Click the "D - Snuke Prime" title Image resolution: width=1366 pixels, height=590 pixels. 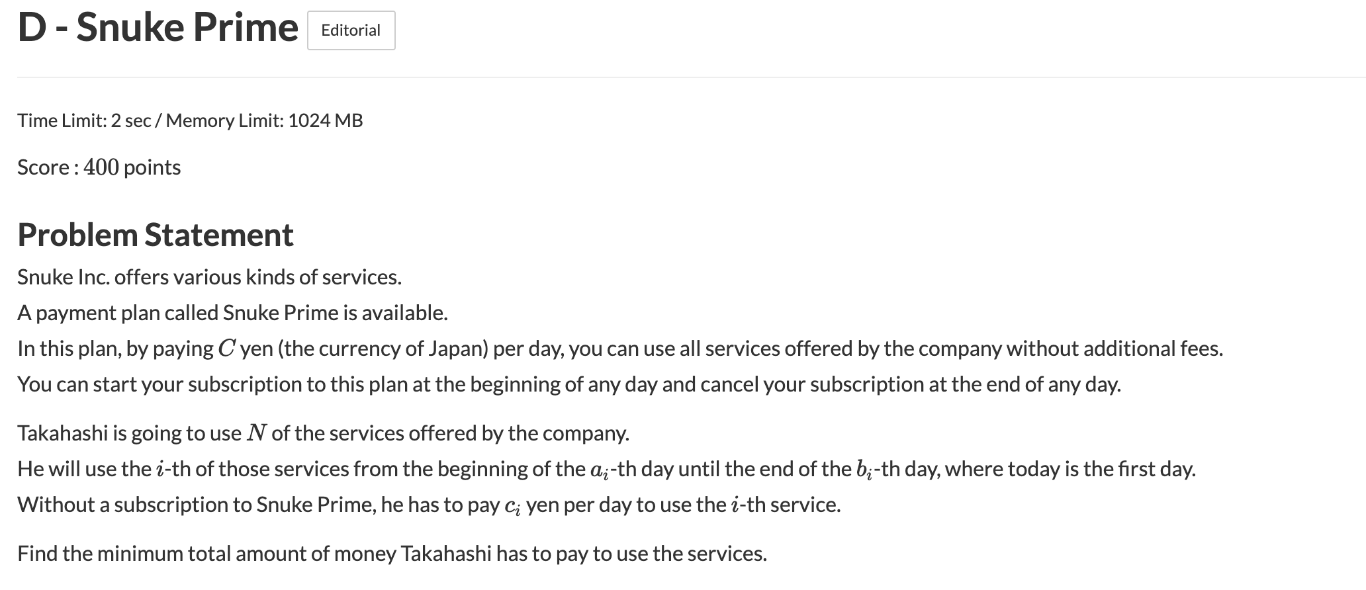pyautogui.click(x=158, y=28)
